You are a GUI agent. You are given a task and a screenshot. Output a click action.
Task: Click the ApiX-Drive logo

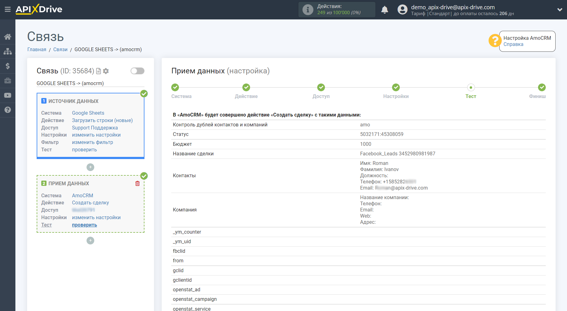(x=39, y=9)
